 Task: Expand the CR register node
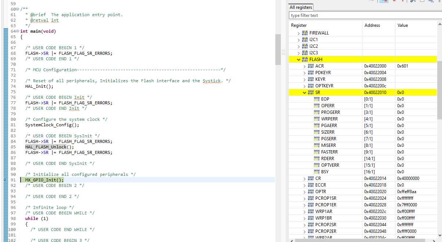pyautogui.click(x=304, y=178)
